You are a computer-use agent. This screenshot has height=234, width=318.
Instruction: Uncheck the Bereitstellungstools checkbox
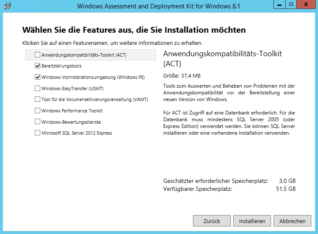[x=37, y=66]
